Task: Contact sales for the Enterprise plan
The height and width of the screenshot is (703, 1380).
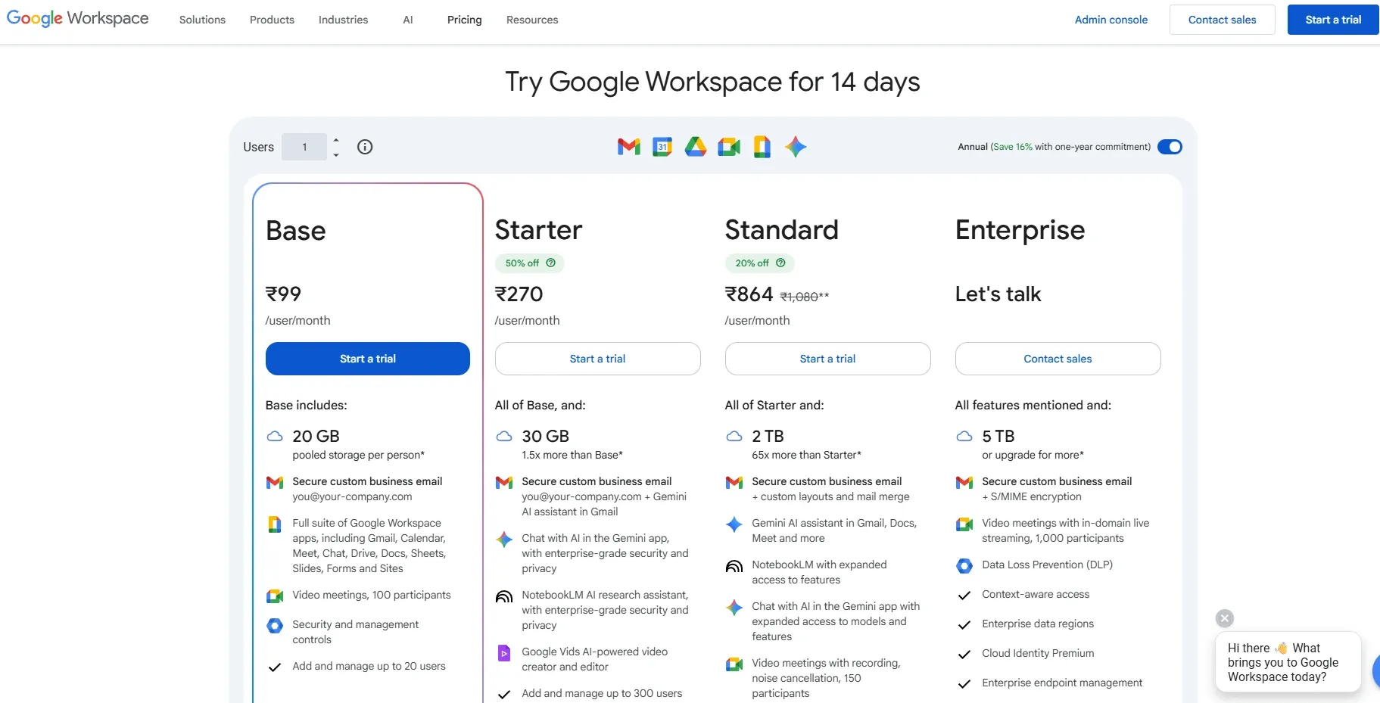Action: tap(1058, 359)
